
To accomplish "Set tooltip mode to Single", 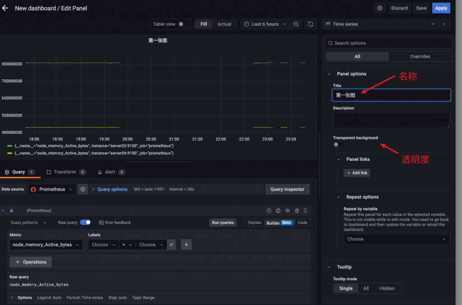I will pos(346,288).
